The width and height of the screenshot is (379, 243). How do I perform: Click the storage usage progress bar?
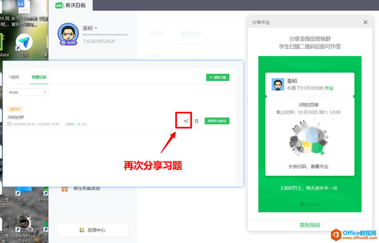coord(105,35)
